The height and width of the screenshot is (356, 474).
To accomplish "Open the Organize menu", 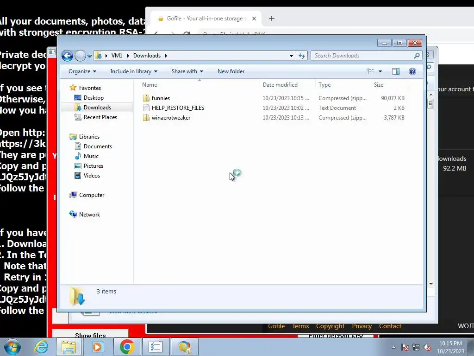I will pyautogui.click(x=82, y=71).
